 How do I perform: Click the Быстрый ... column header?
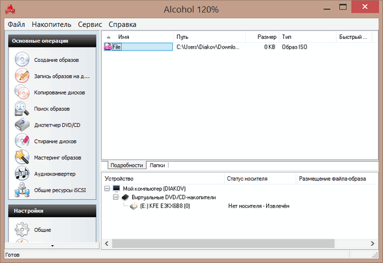click(354, 37)
